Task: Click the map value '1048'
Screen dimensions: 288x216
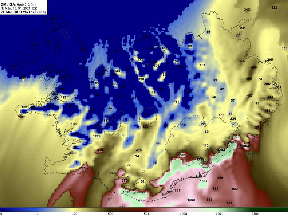Action: [x=246, y=146]
